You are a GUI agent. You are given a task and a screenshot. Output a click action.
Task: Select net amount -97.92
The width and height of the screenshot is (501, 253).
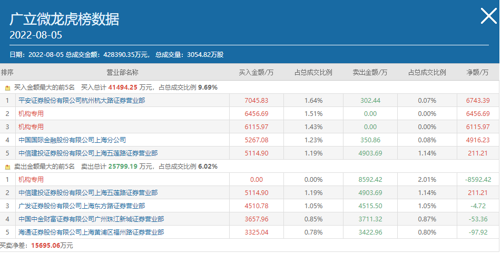click(478, 232)
